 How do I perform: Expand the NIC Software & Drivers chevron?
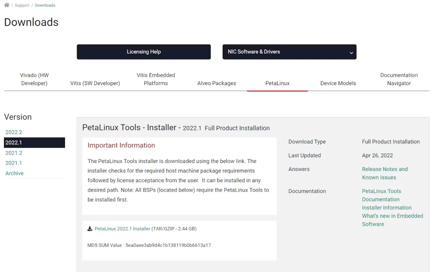click(351, 53)
